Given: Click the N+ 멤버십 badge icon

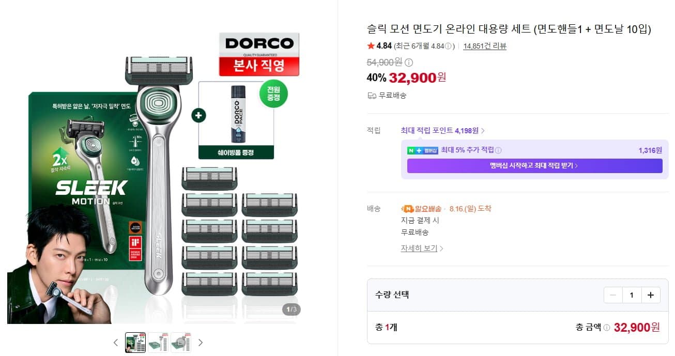Looking at the screenshot, I should (423, 150).
